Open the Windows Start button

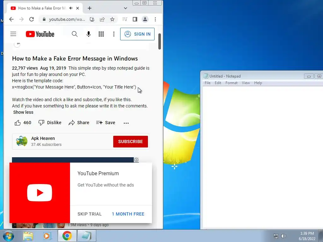click(8, 236)
